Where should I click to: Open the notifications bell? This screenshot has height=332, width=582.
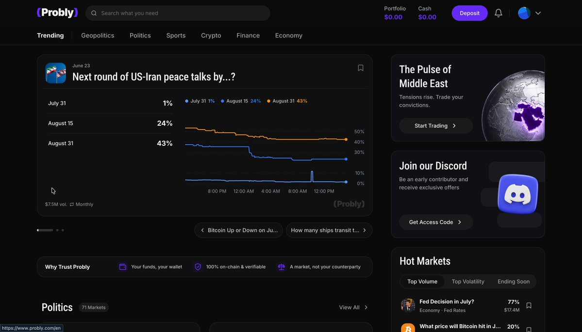(499, 13)
